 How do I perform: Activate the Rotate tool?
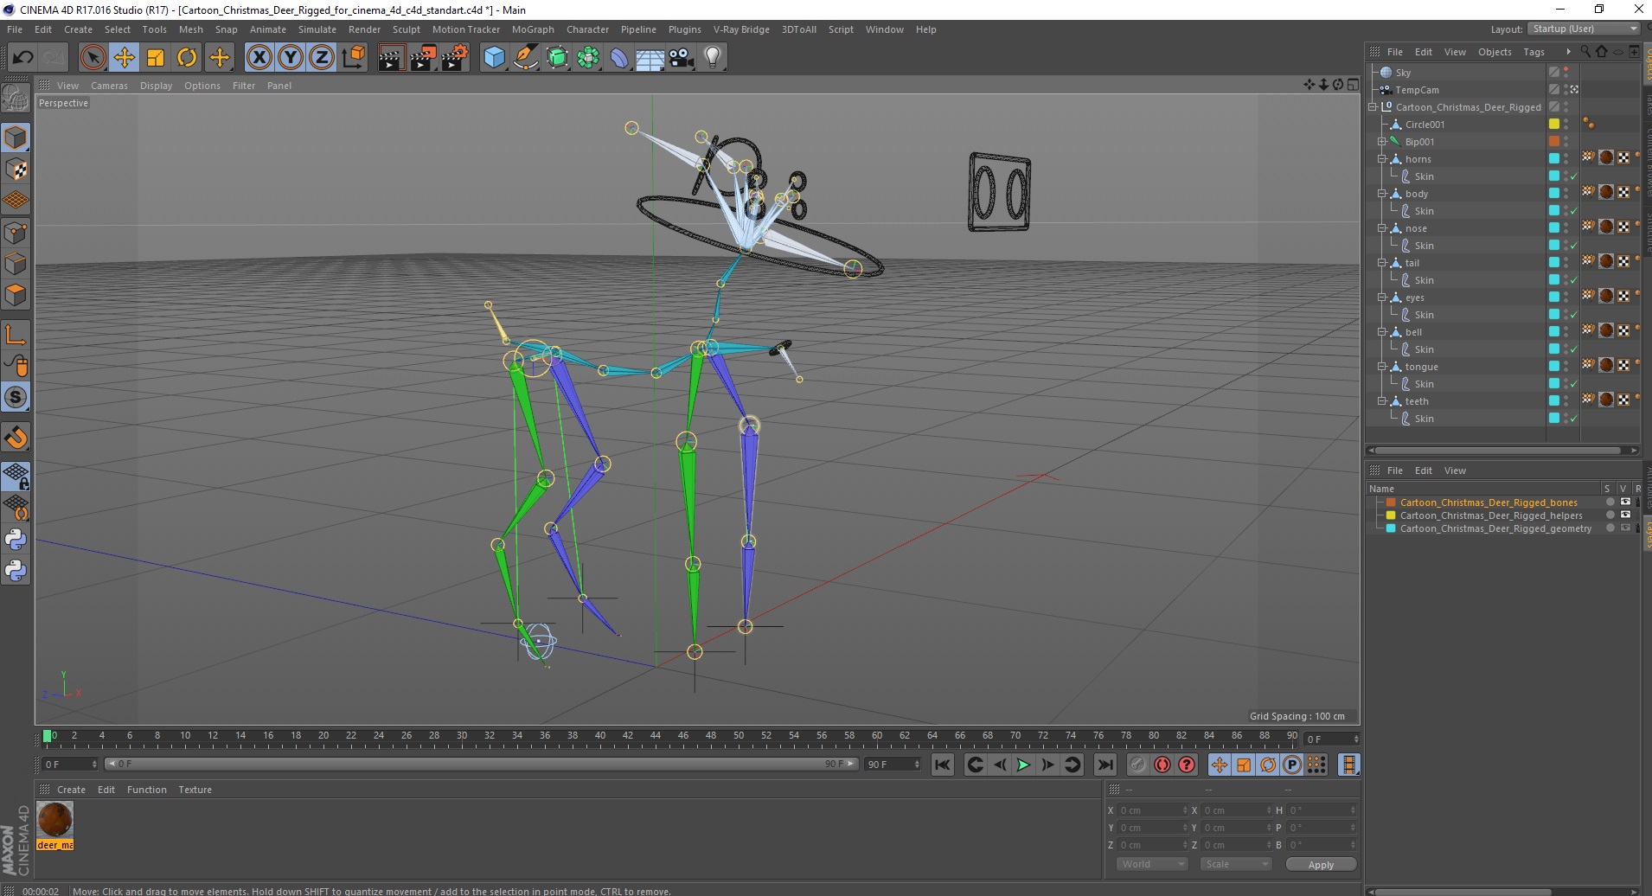click(x=187, y=58)
